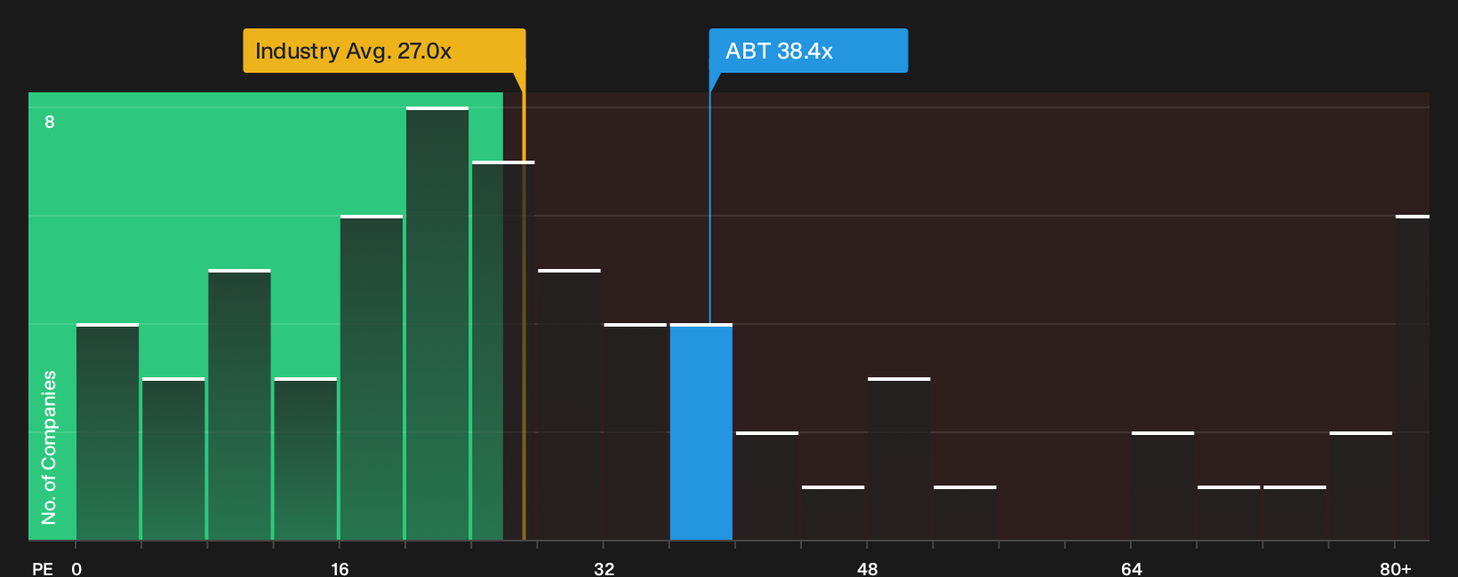Click the bar for PE 72 to 76

click(1294, 513)
